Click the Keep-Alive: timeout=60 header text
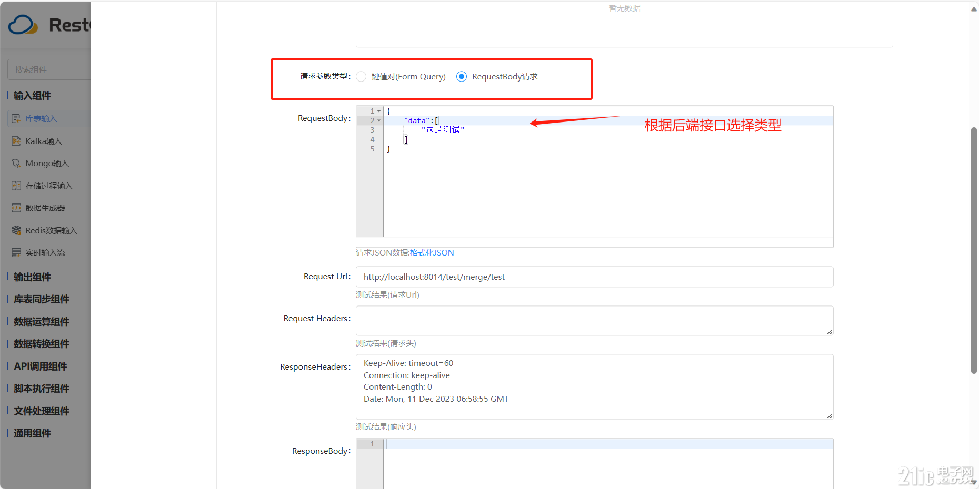This screenshot has width=979, height=489. [408, 363]
